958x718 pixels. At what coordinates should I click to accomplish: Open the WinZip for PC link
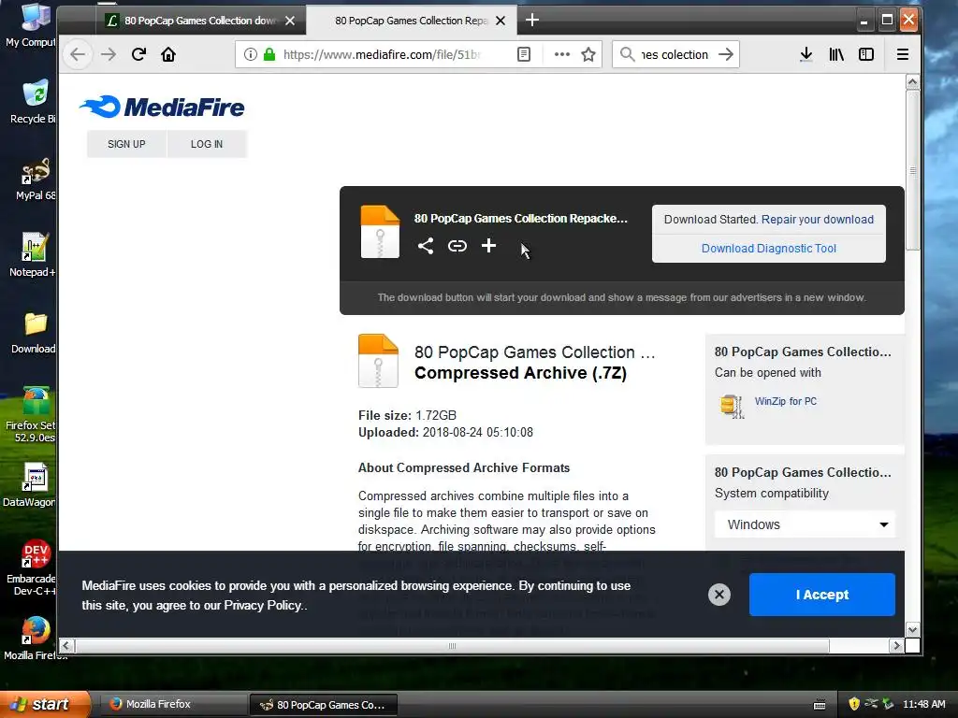coord(785,401)
